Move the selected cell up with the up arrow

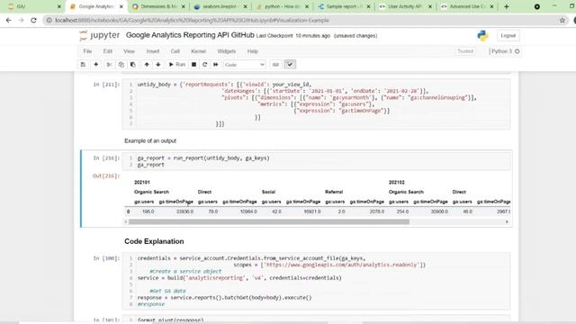point(147,65)
